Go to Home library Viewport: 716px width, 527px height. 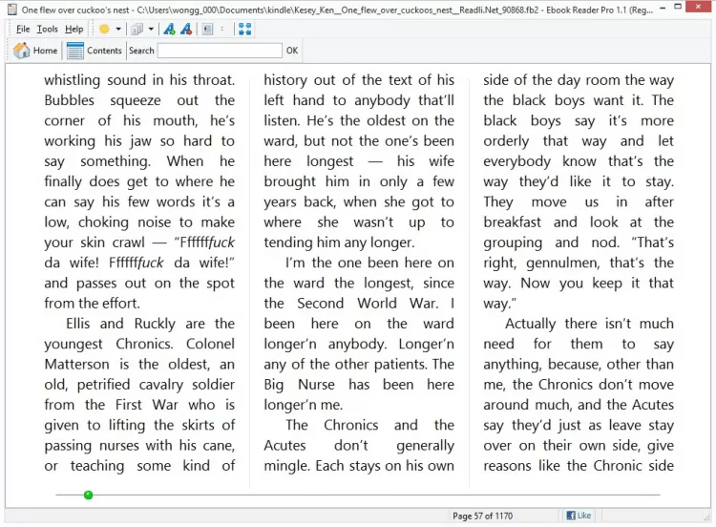(x=45, y=51)
